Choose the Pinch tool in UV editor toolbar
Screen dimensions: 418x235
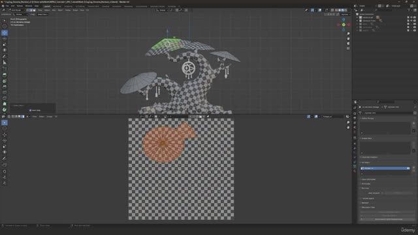[5, 183]
